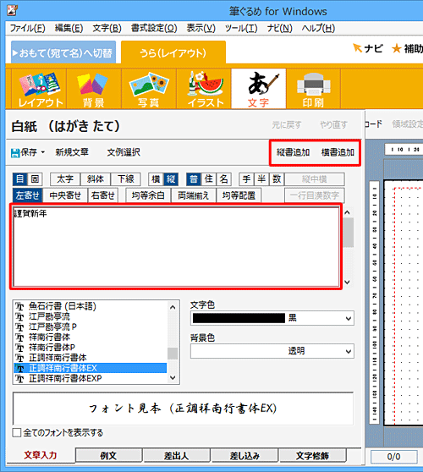The image size is (423, 472).
Task: Open the ヘルプ(H) menu
Action: coord(318,28)
